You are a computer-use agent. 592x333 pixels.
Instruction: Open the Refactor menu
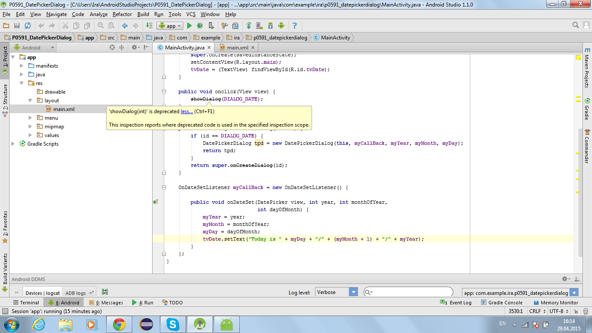(122, 14)
